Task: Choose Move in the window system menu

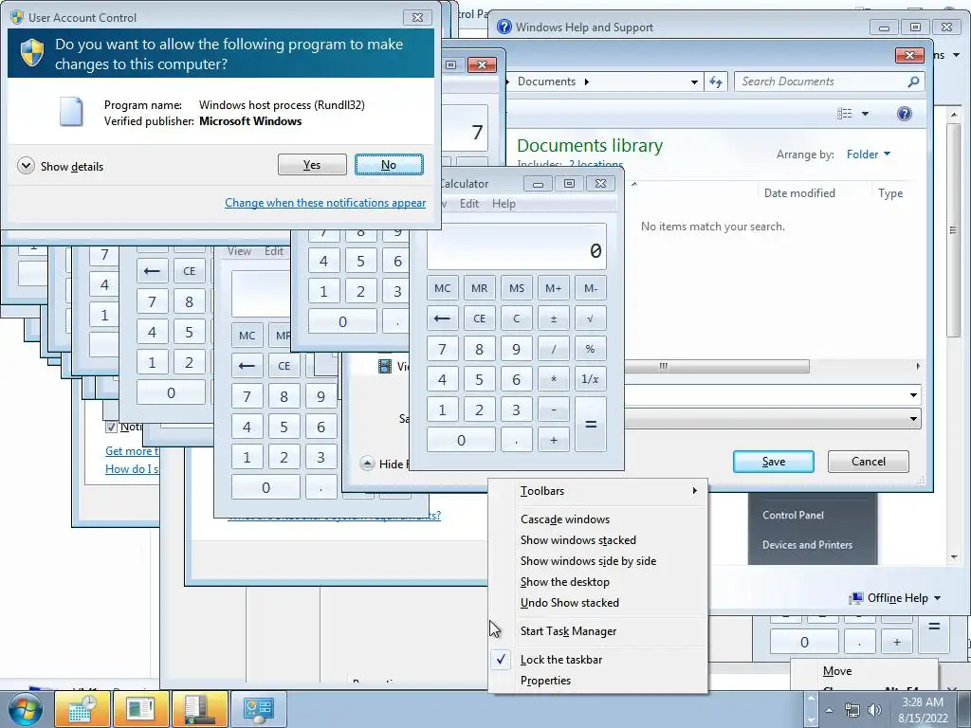Action: click(864, 671)
